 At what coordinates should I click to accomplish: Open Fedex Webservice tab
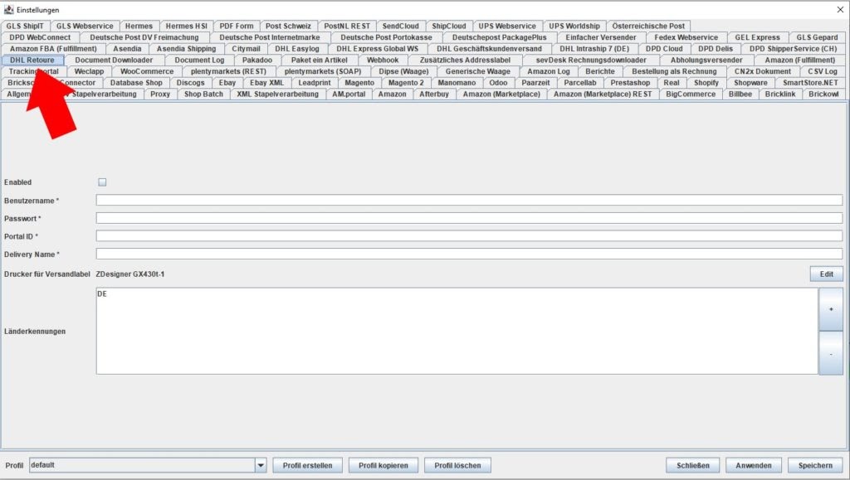point(686,37)
